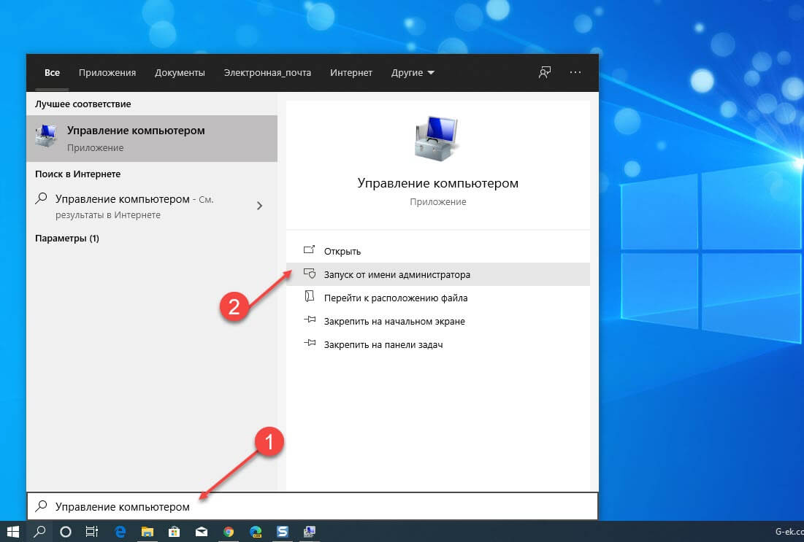Open web results for Управление компьютером
804x542 pixels.
point(152,206)
